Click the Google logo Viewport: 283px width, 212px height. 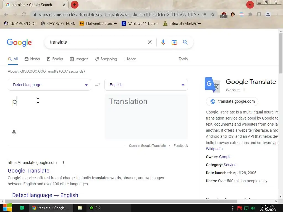(19, 43)
